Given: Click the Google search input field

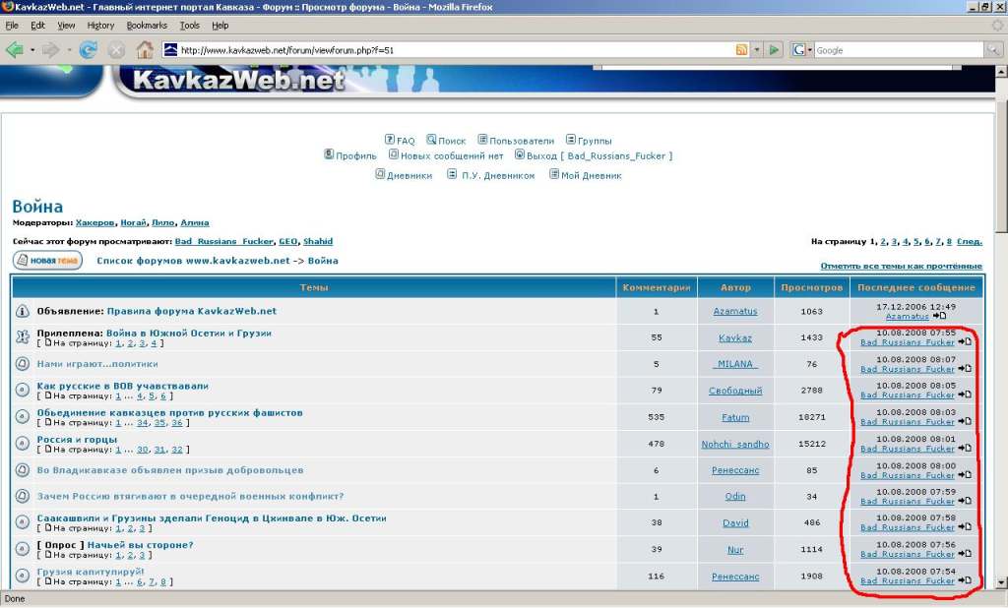Looking at the screenshot, I should (898, 49).
